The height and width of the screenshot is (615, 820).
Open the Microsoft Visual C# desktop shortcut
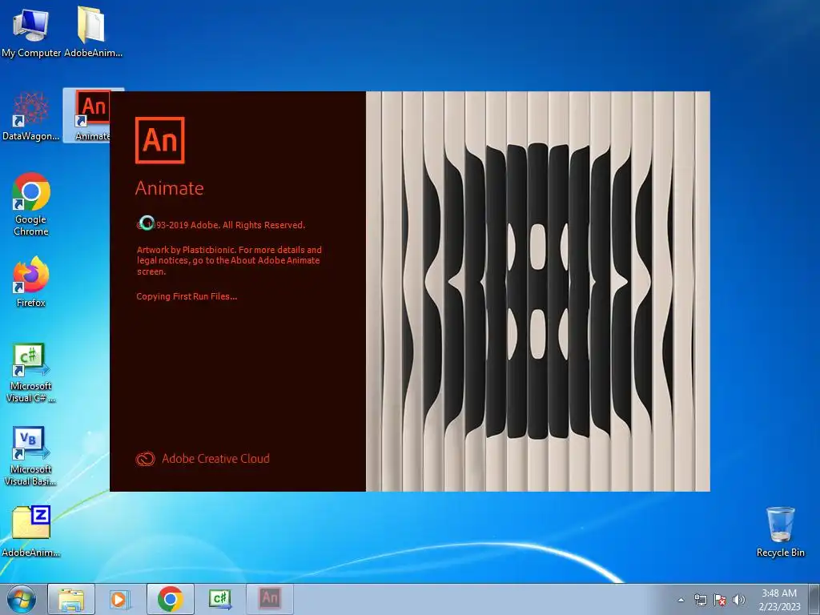pyautogui.click(x=31, y=372)
